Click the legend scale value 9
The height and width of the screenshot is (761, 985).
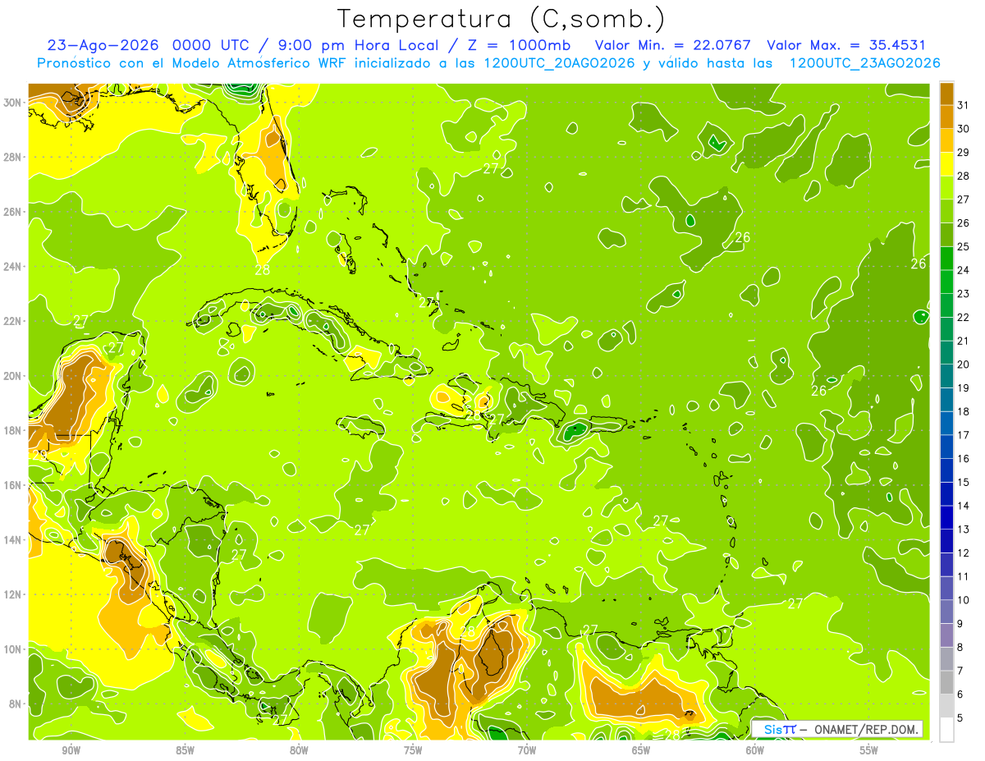click(960, 623)
